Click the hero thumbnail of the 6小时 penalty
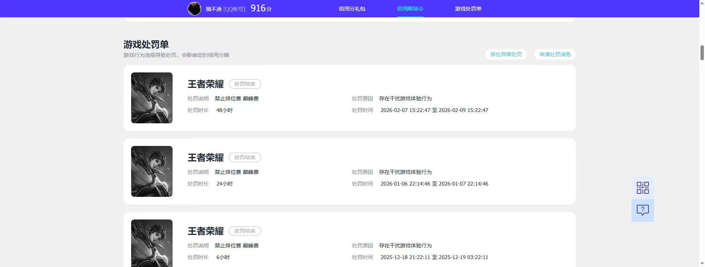The height and width of the screenshot is (267, 705). click(152, 243)
